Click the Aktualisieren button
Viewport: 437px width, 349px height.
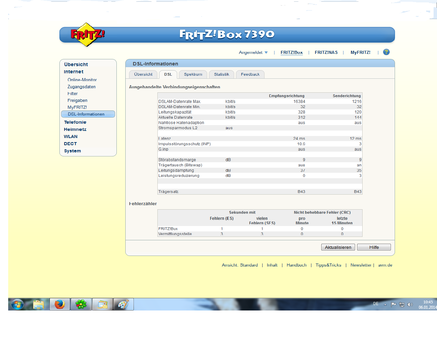[338, 247]
